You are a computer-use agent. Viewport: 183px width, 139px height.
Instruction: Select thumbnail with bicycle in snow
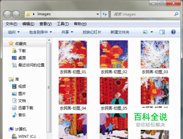click(x=73, y=126)
